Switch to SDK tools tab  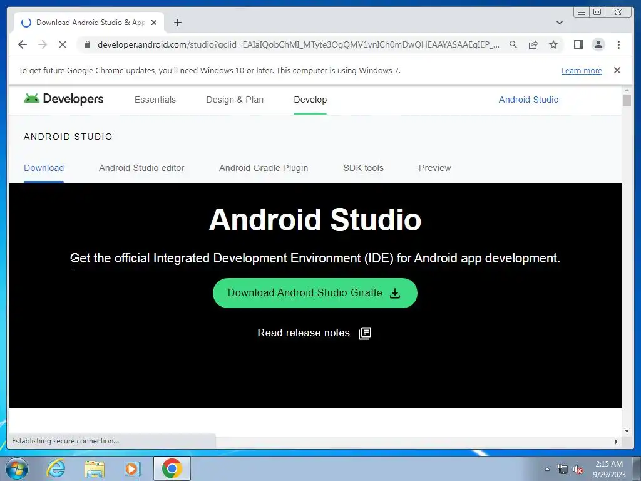(x=363, y=168)
